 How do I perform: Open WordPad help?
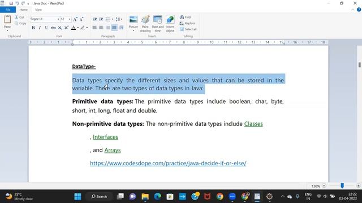point(359,10)
